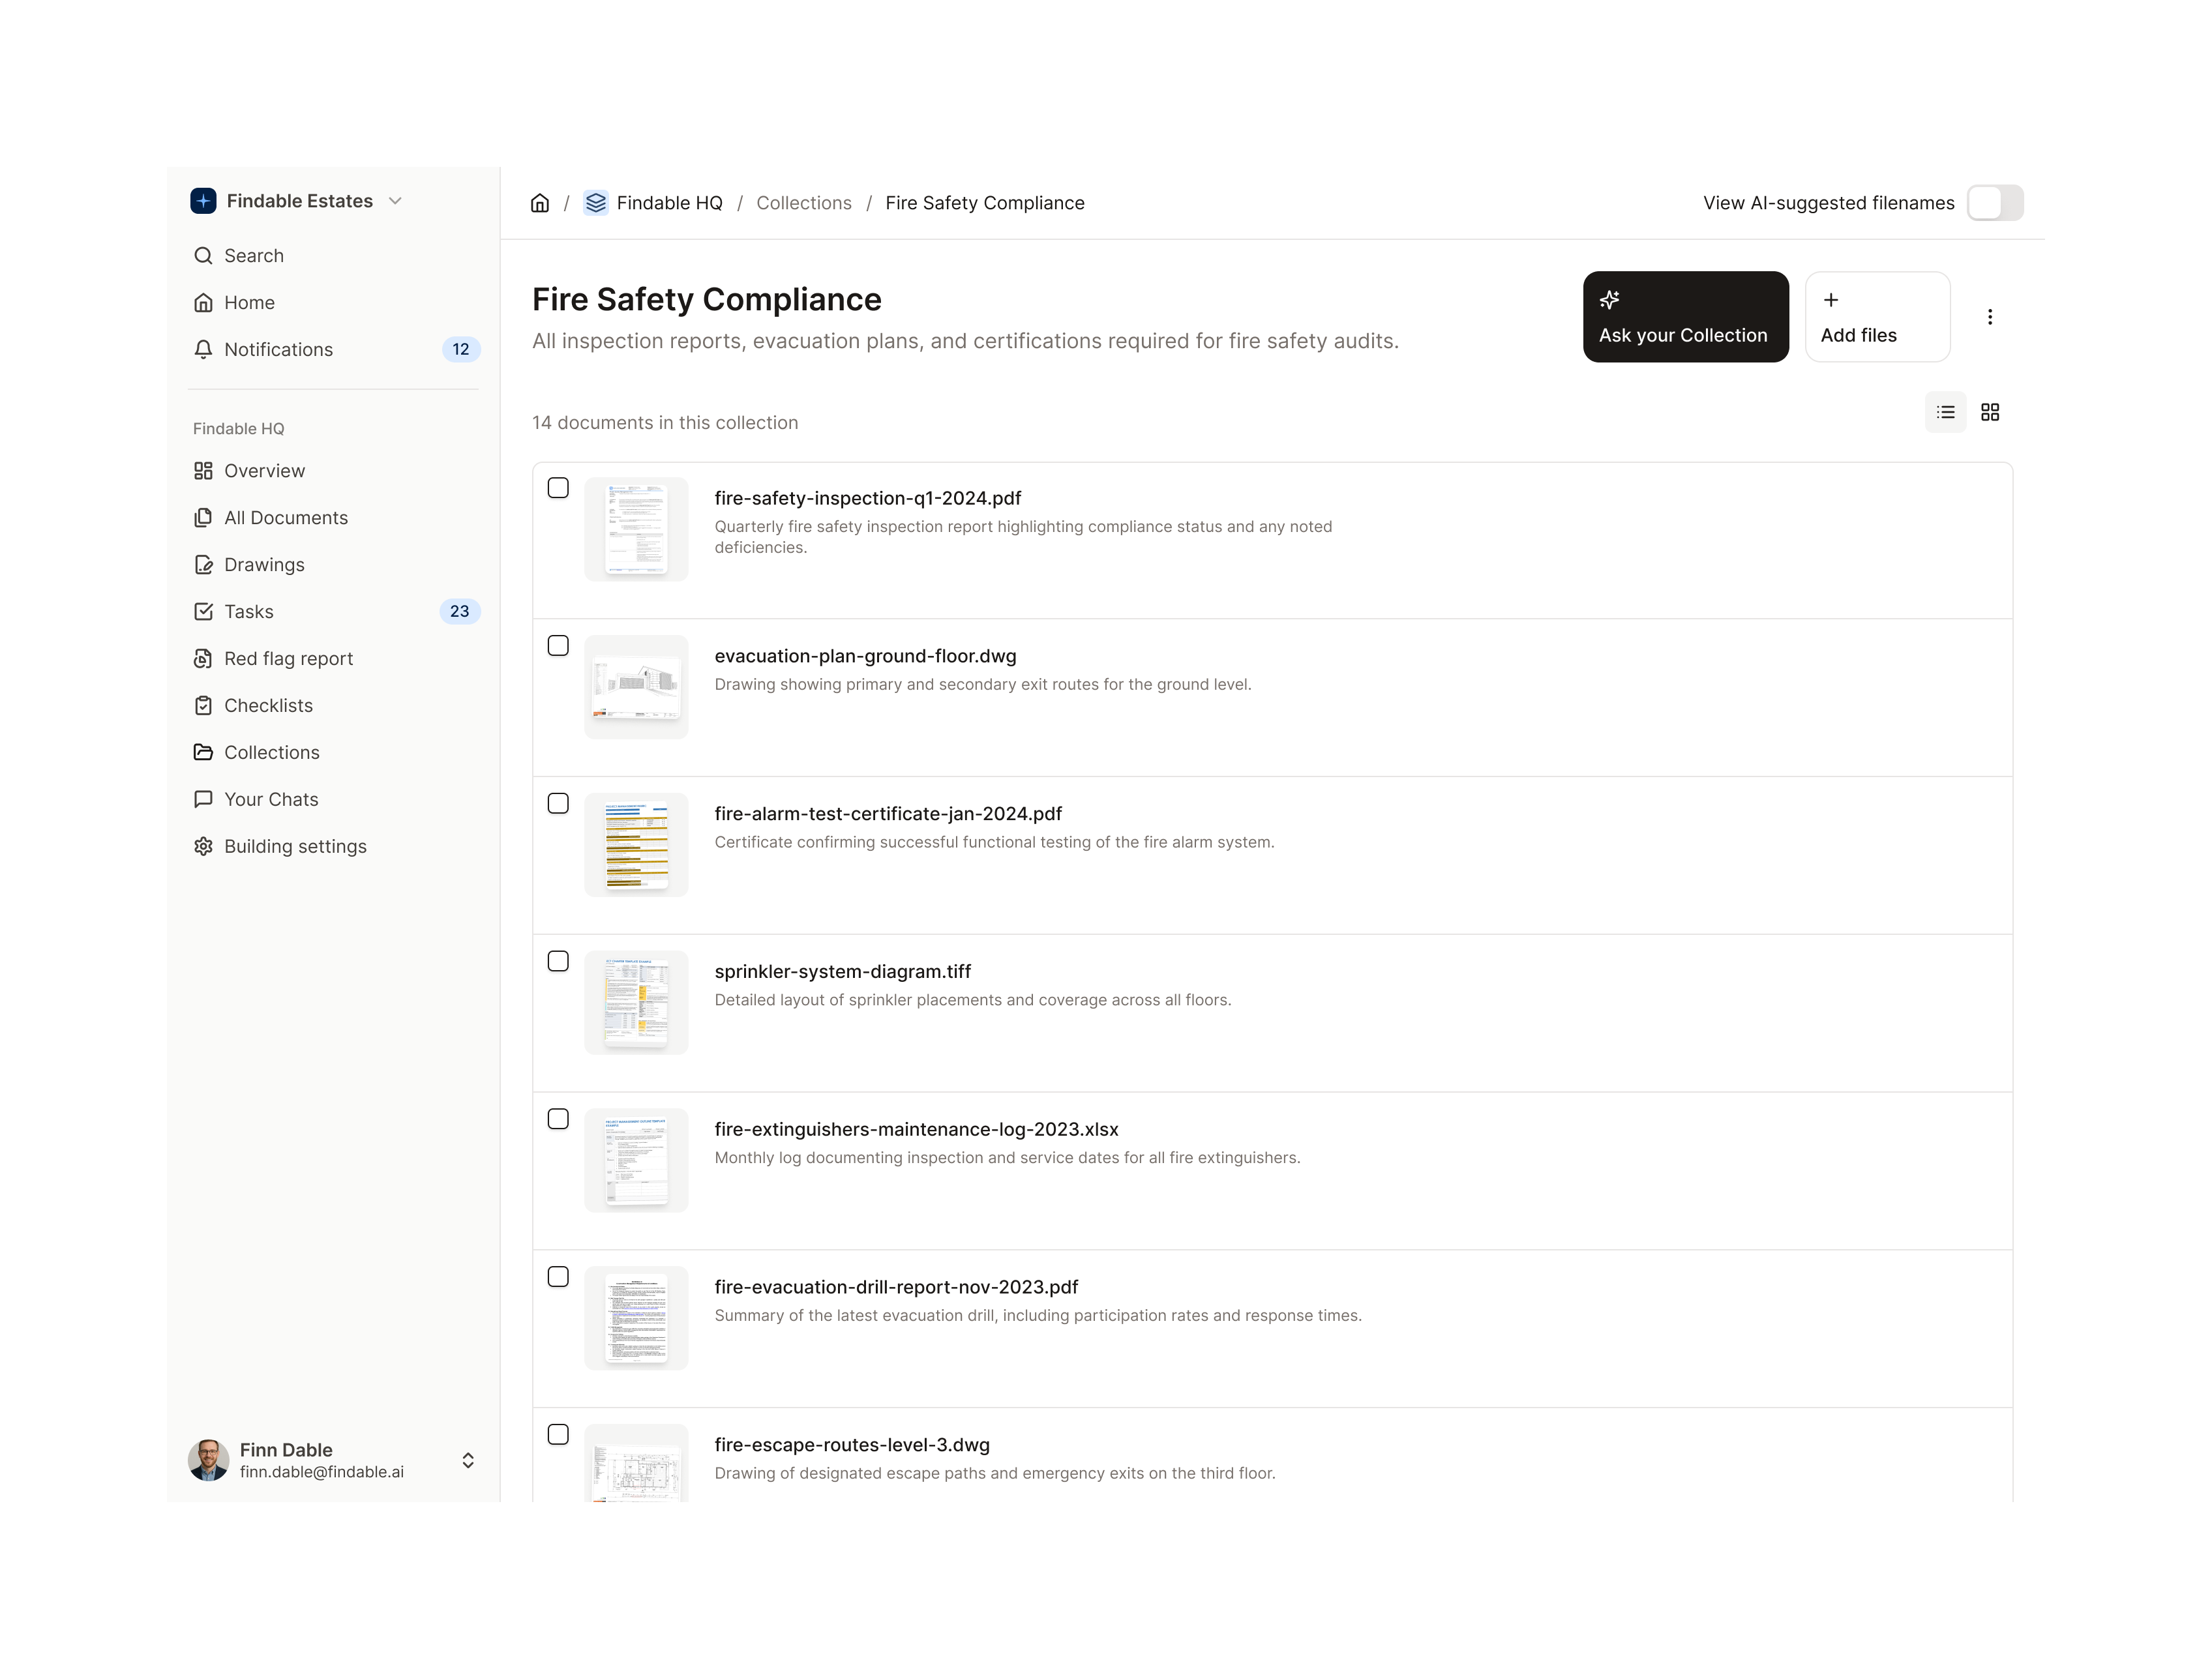Open file fire-evacuation-drill-report-nov-2023.pdf
The image size is (2212, 1669).
click(896, 1288)
